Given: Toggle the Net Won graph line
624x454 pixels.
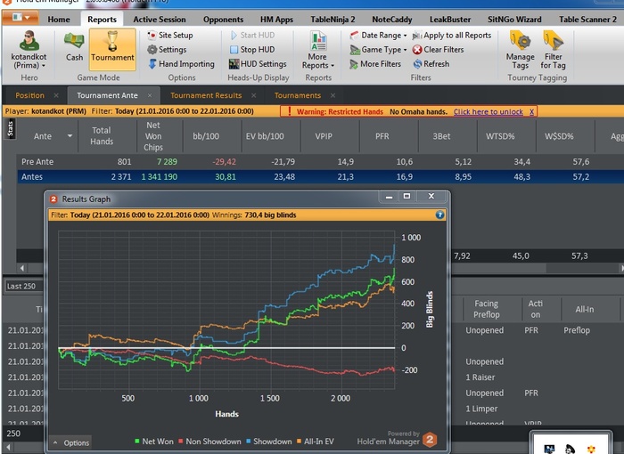Looking at the screenshot, I should [x=154, y=442].
